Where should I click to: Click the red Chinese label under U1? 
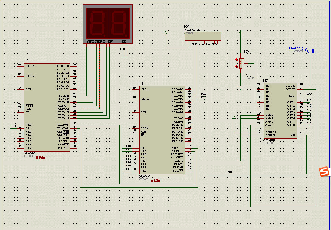point(155,181)
